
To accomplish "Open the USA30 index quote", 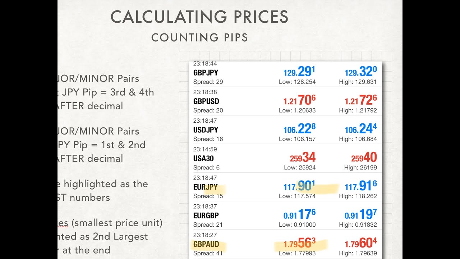I will click(x=203, y=158).
